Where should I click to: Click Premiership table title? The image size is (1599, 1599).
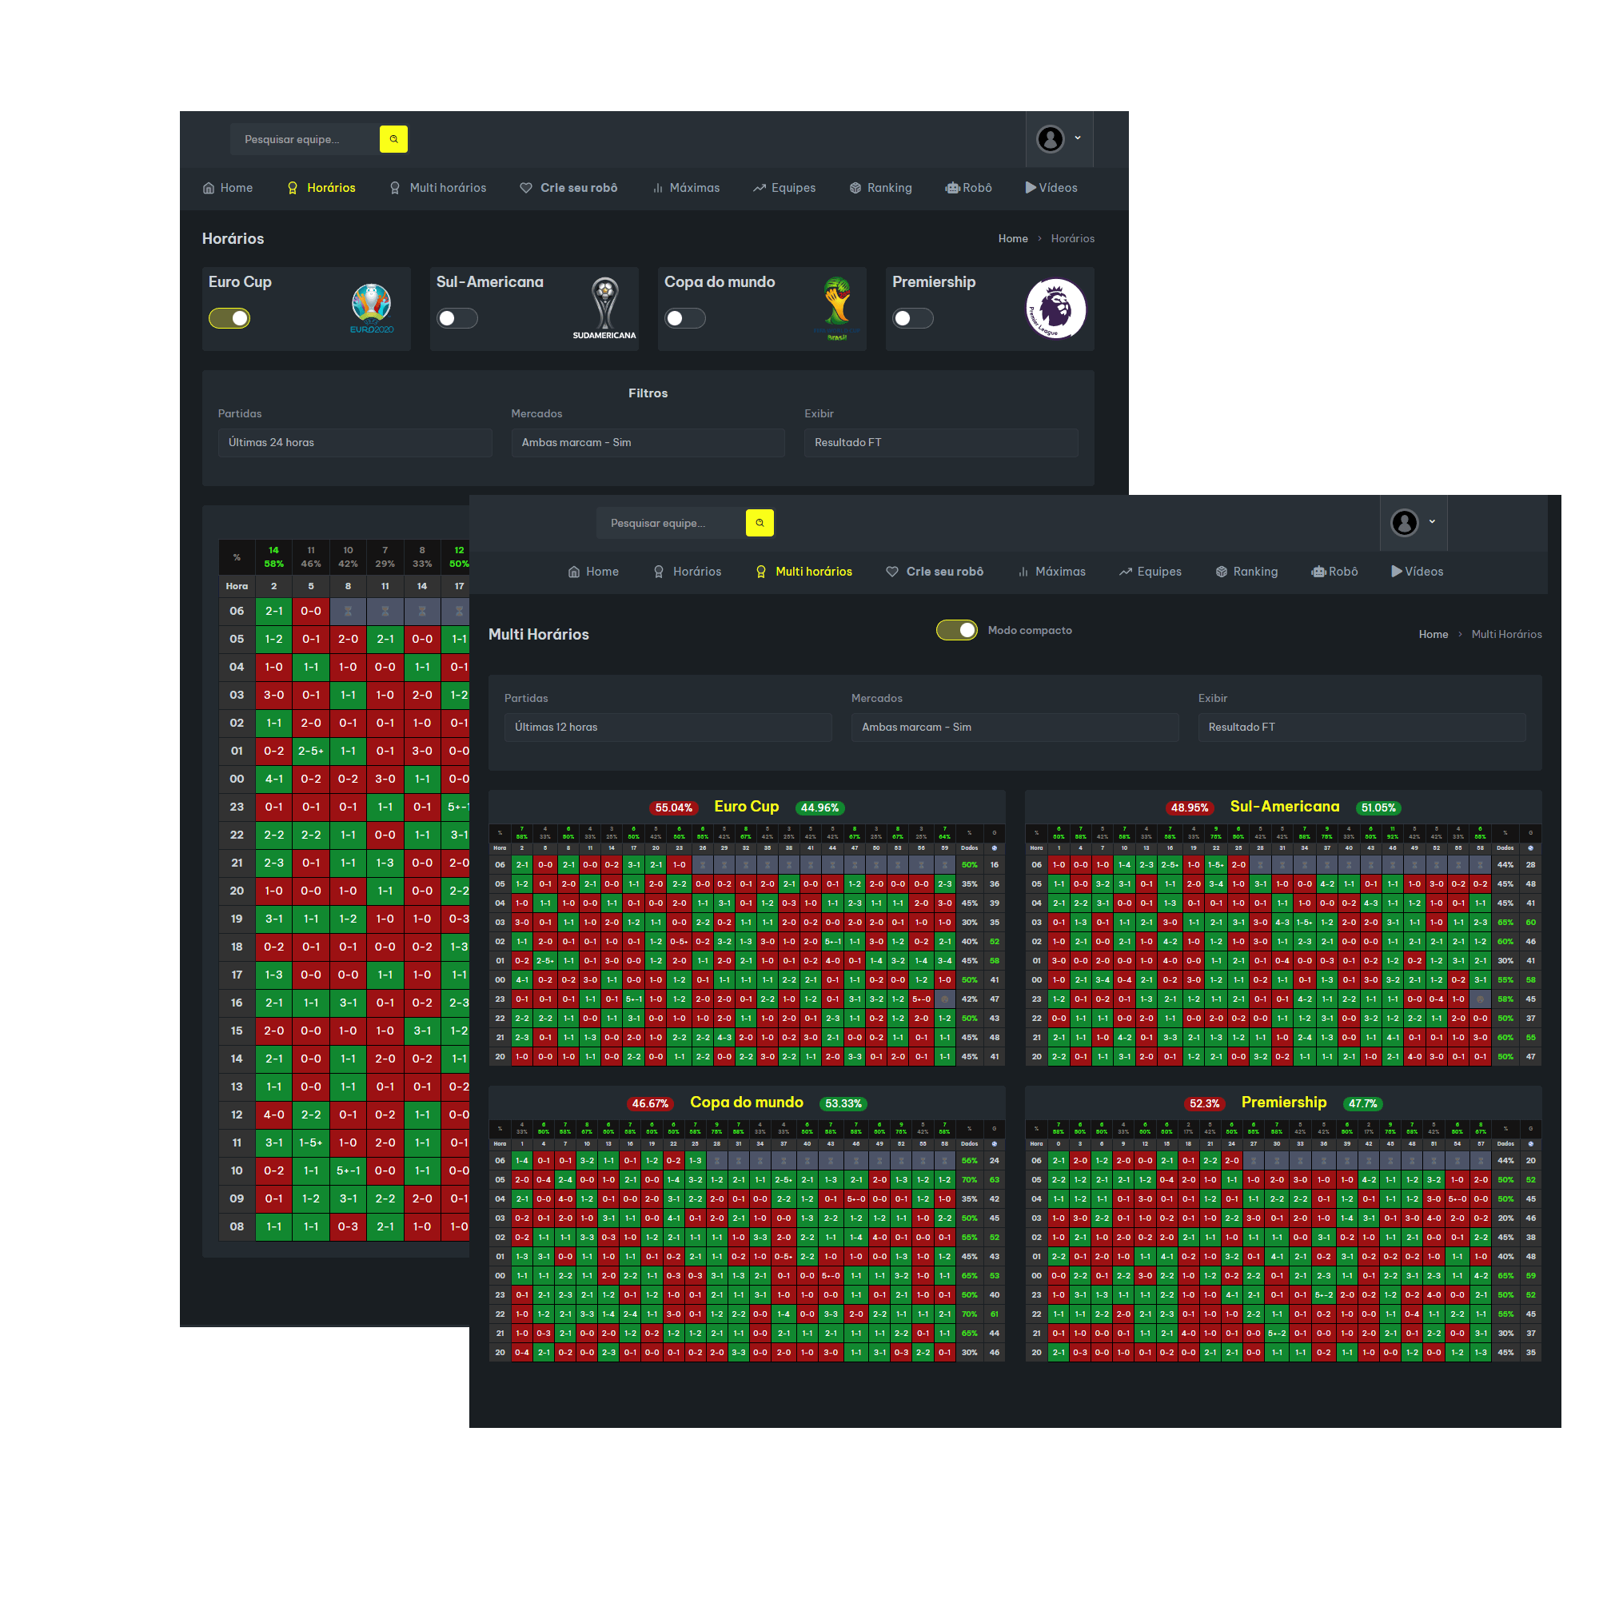pos(1284,1103)
